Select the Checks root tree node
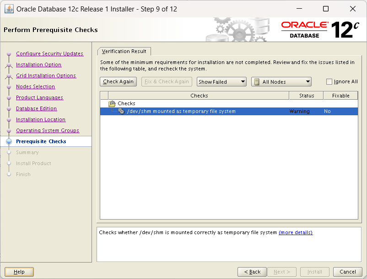The width and height of the screenshot is (367, 279). coord(126,103)
